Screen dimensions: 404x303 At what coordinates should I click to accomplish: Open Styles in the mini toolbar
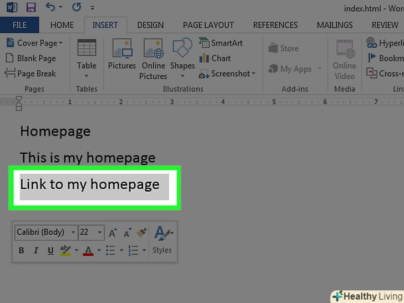[163, 240]
